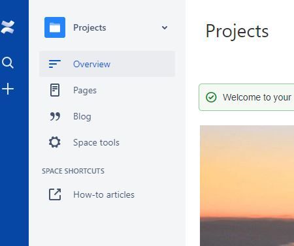Viewport: 294px width, 246px height.
Task: Click the Space tools gear icon
Action: point(55,142)
